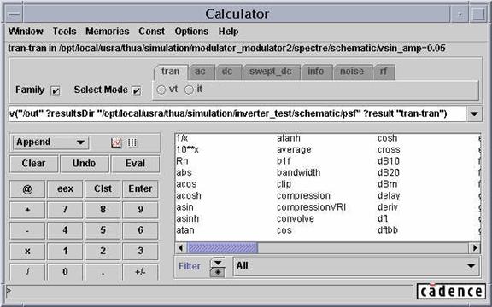Open the Memories menu
The image size is (492, 307).
point(108,32)
